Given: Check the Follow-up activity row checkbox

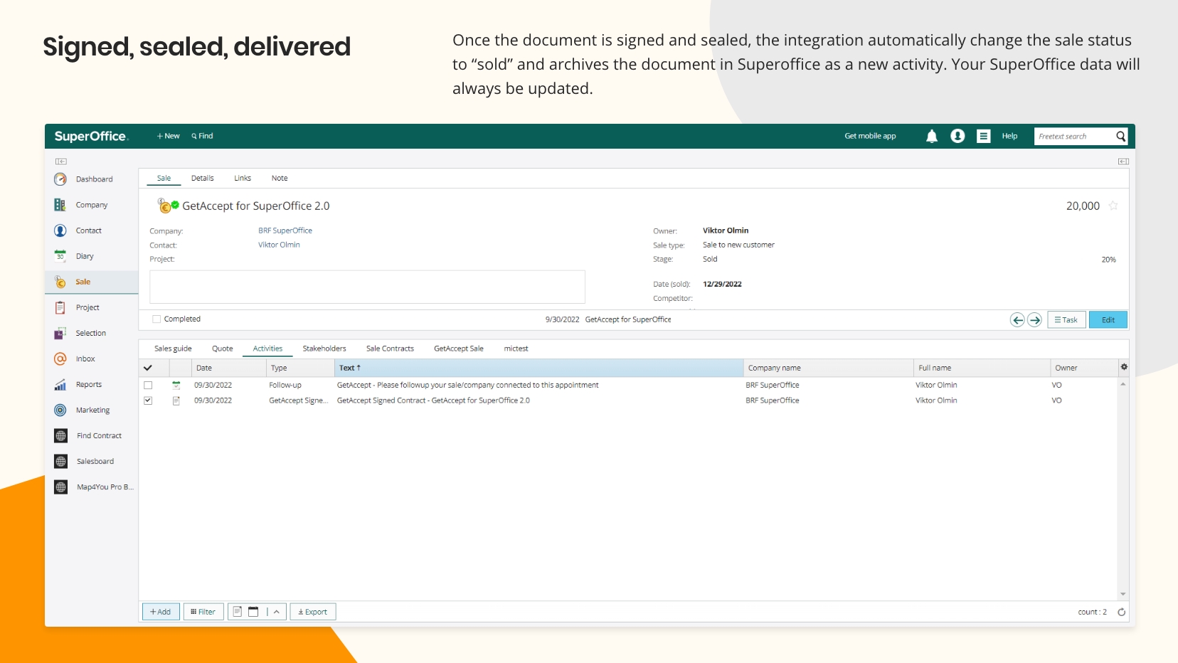Looking at the screenshot, I should 148,385.
